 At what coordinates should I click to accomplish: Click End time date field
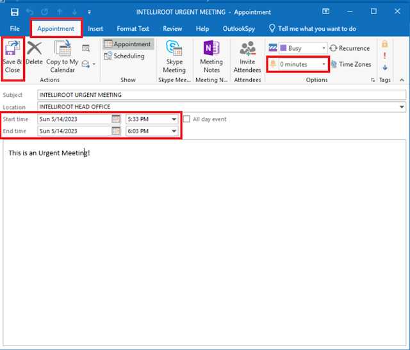click(74, 131)
